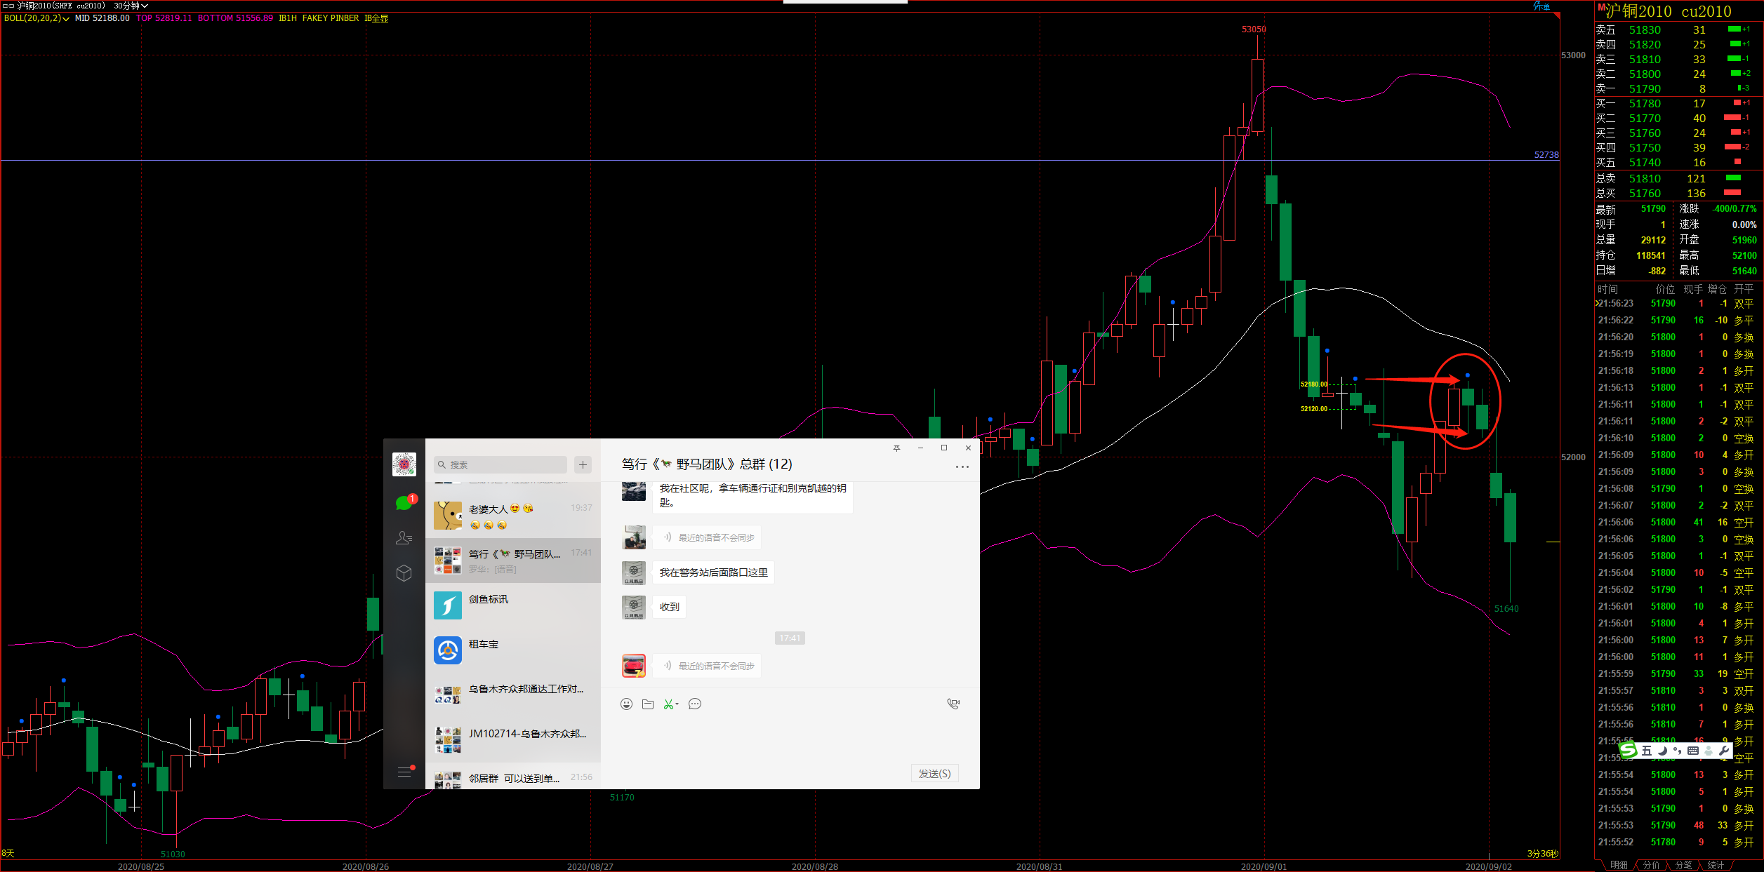Open WeChat contacts icon in sidebar
1764x872 pixels.
(404, 538)
